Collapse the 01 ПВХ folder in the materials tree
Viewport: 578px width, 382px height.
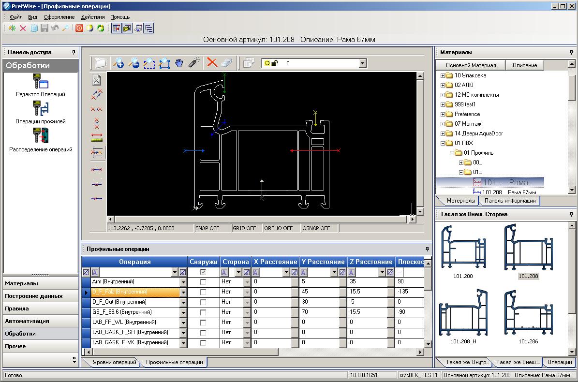click(x=443, y=143)
